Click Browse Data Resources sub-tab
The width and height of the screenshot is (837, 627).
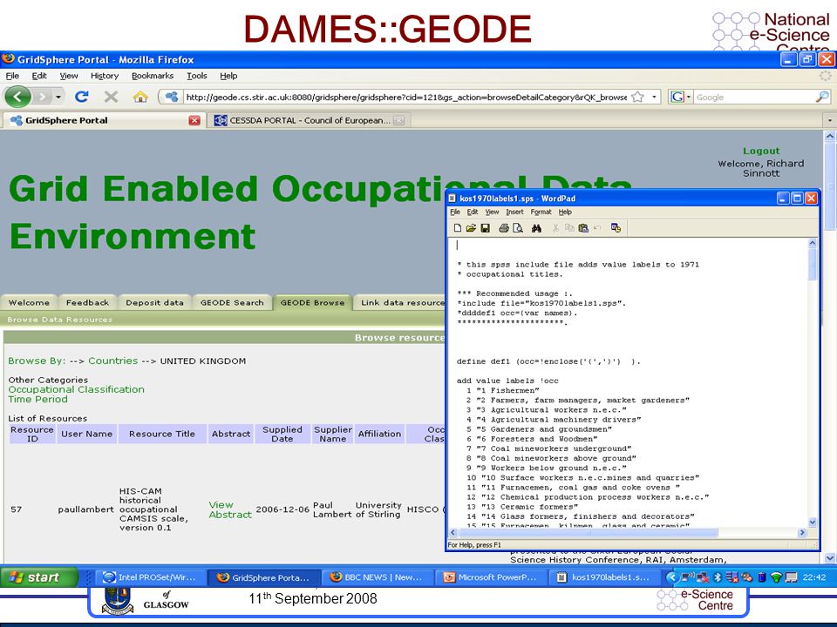pyautogui.click(x=60, y=320)
